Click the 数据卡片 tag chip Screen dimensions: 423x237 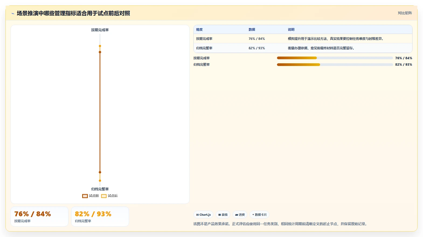(259, 215)
